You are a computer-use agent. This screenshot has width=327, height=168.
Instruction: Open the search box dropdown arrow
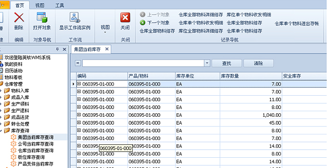point(207,63)
